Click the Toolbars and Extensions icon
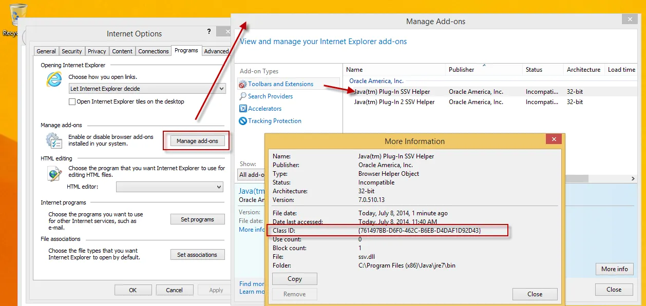The image size is (646, 306). click(x=243, y=84)
